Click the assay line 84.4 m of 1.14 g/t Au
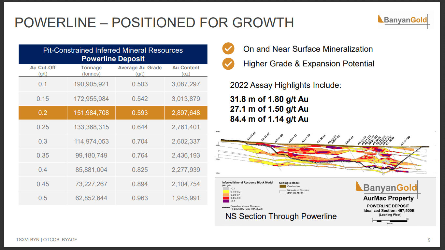 pos(269,119)
